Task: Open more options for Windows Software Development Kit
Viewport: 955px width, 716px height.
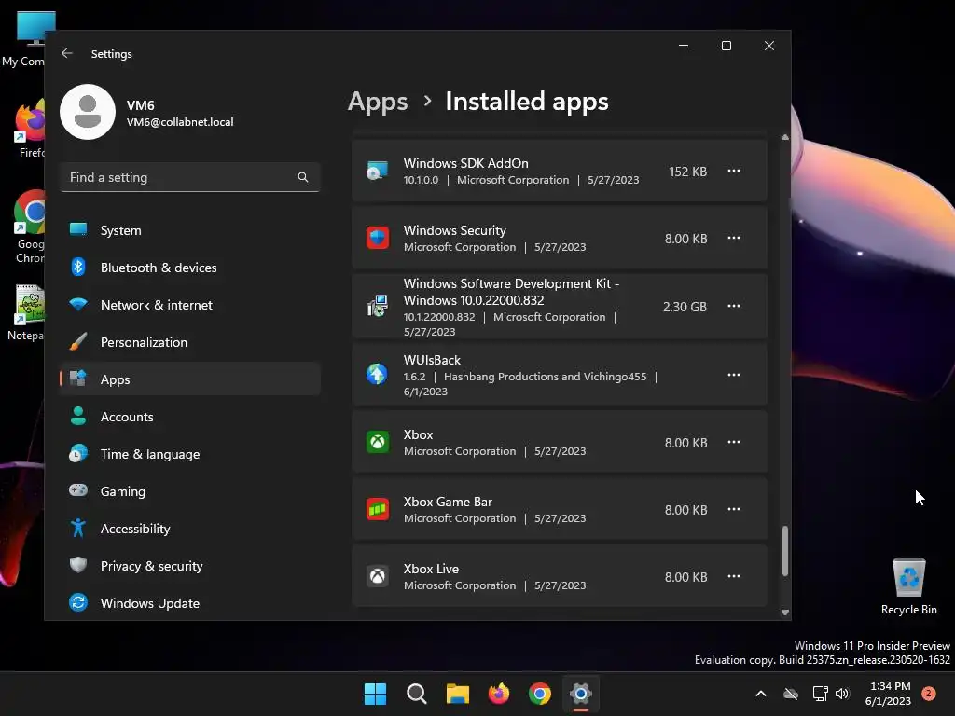Action: pyautogui.click(x=734, y=306)
